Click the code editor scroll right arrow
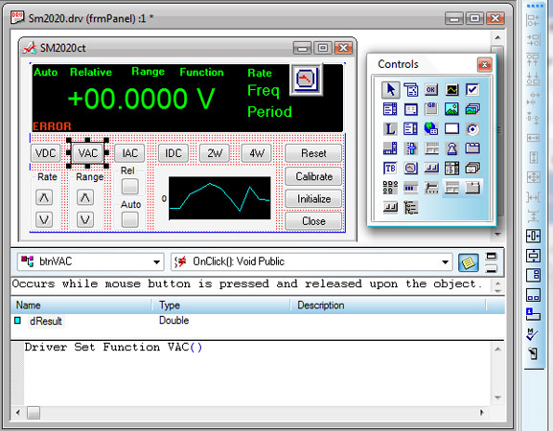This screenshot has width=553, height=431. 482,412
